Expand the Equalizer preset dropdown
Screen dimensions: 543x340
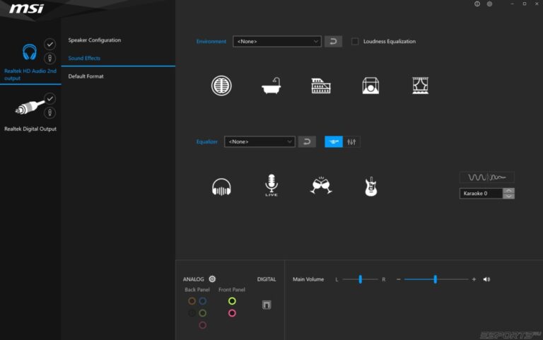pyautogui.click(x=259, y=142)
